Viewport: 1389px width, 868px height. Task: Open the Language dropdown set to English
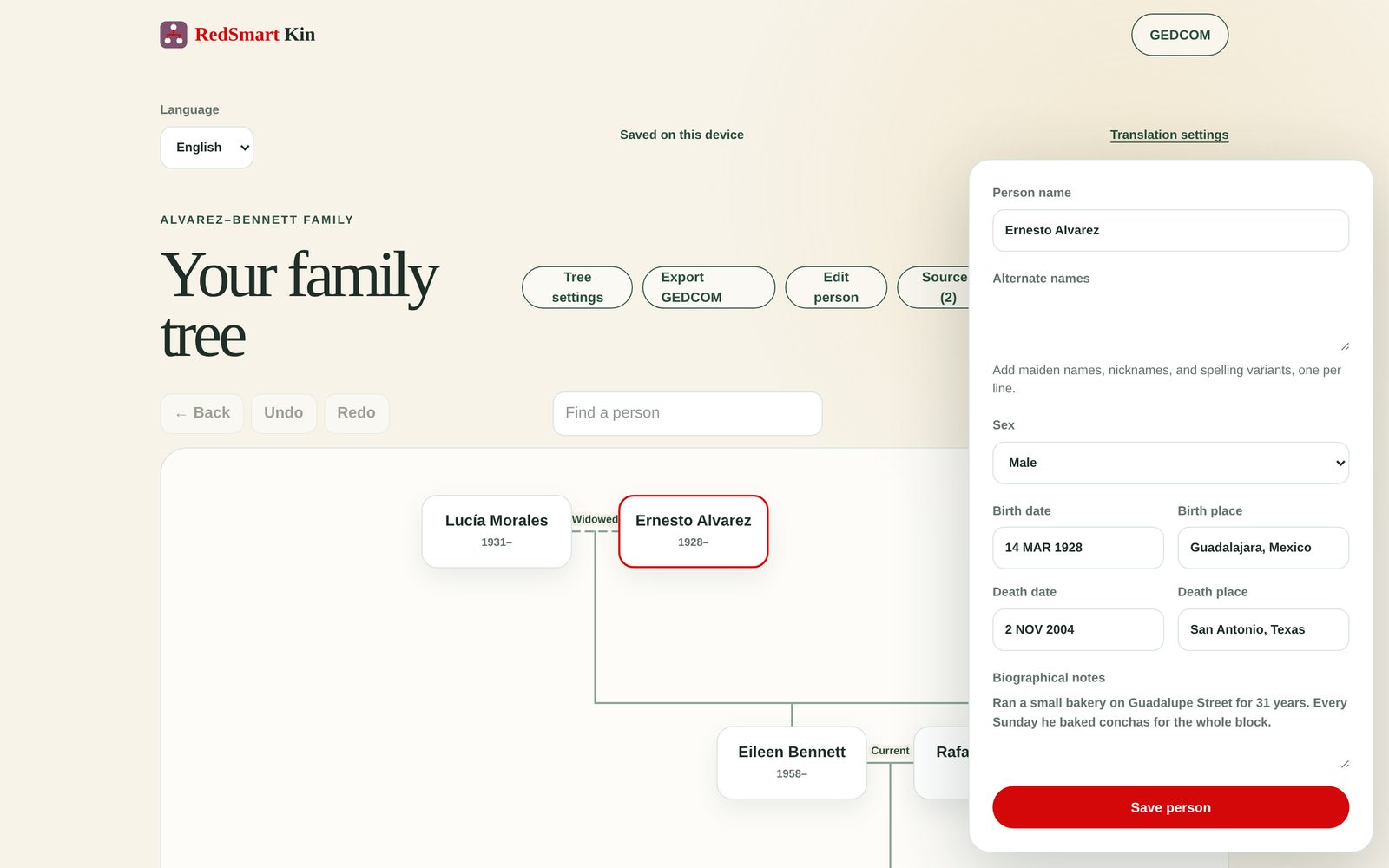[207, 148]
